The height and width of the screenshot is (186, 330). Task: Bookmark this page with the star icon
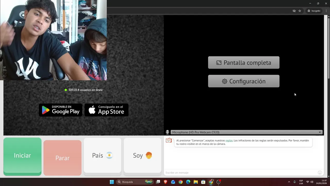click(300, 11)
